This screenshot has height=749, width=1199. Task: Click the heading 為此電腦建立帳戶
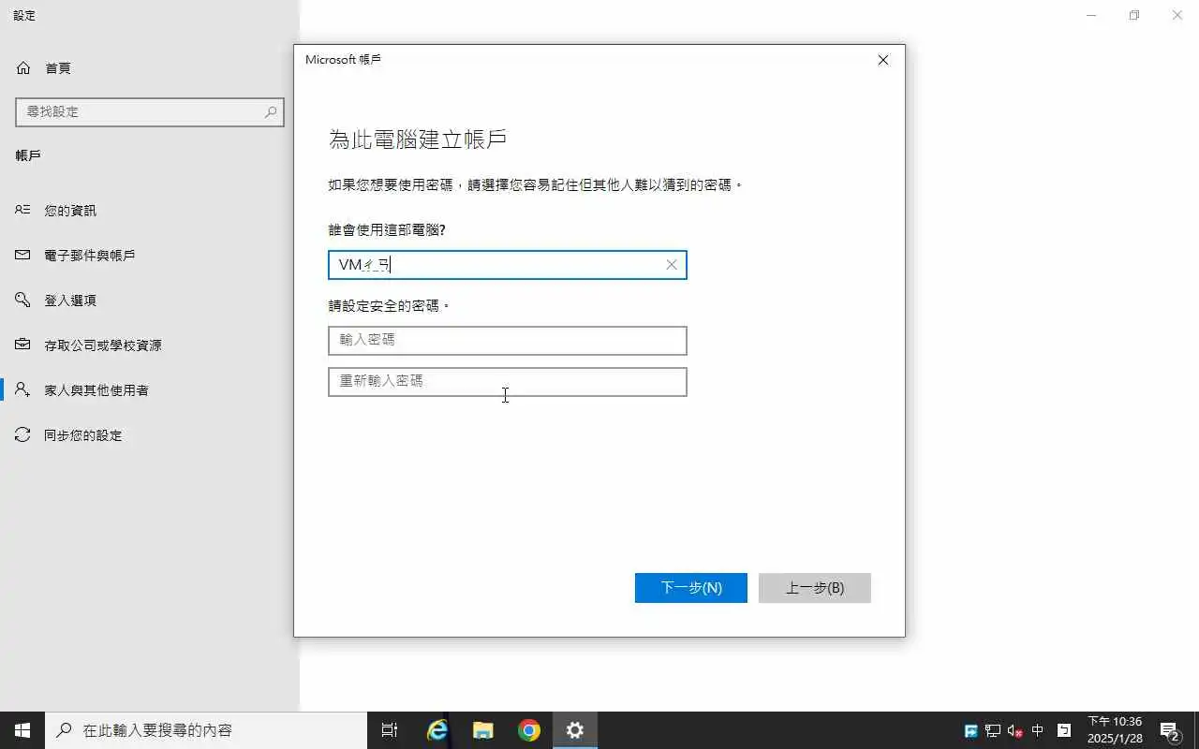[x=418, y=140]
